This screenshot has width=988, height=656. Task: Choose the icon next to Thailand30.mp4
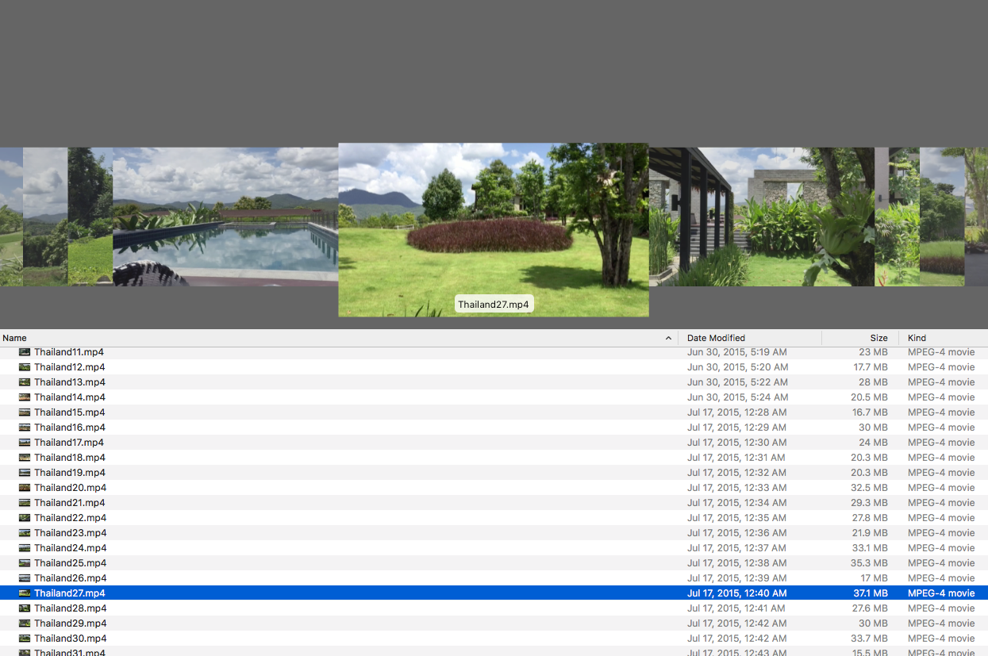click(x=25, y=639)
